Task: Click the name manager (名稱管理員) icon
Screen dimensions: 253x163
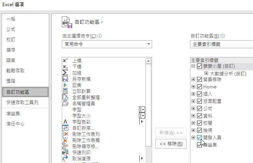Action: point(65,103)
